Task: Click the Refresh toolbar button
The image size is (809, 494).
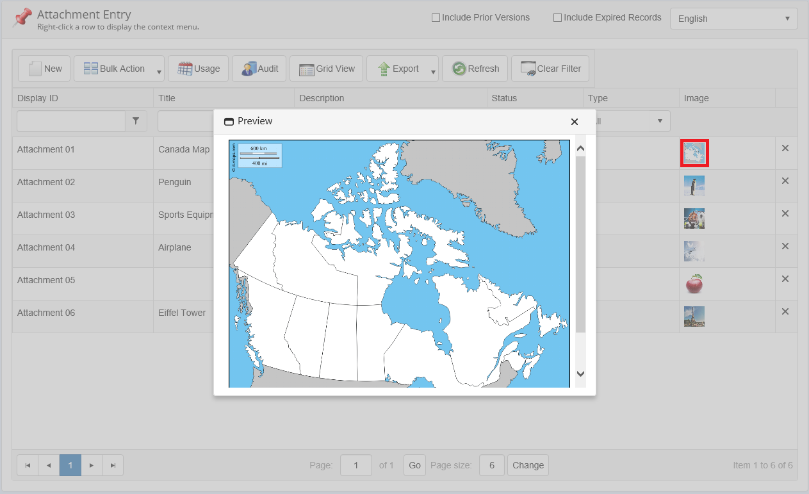Action: [x=475, y=69]
